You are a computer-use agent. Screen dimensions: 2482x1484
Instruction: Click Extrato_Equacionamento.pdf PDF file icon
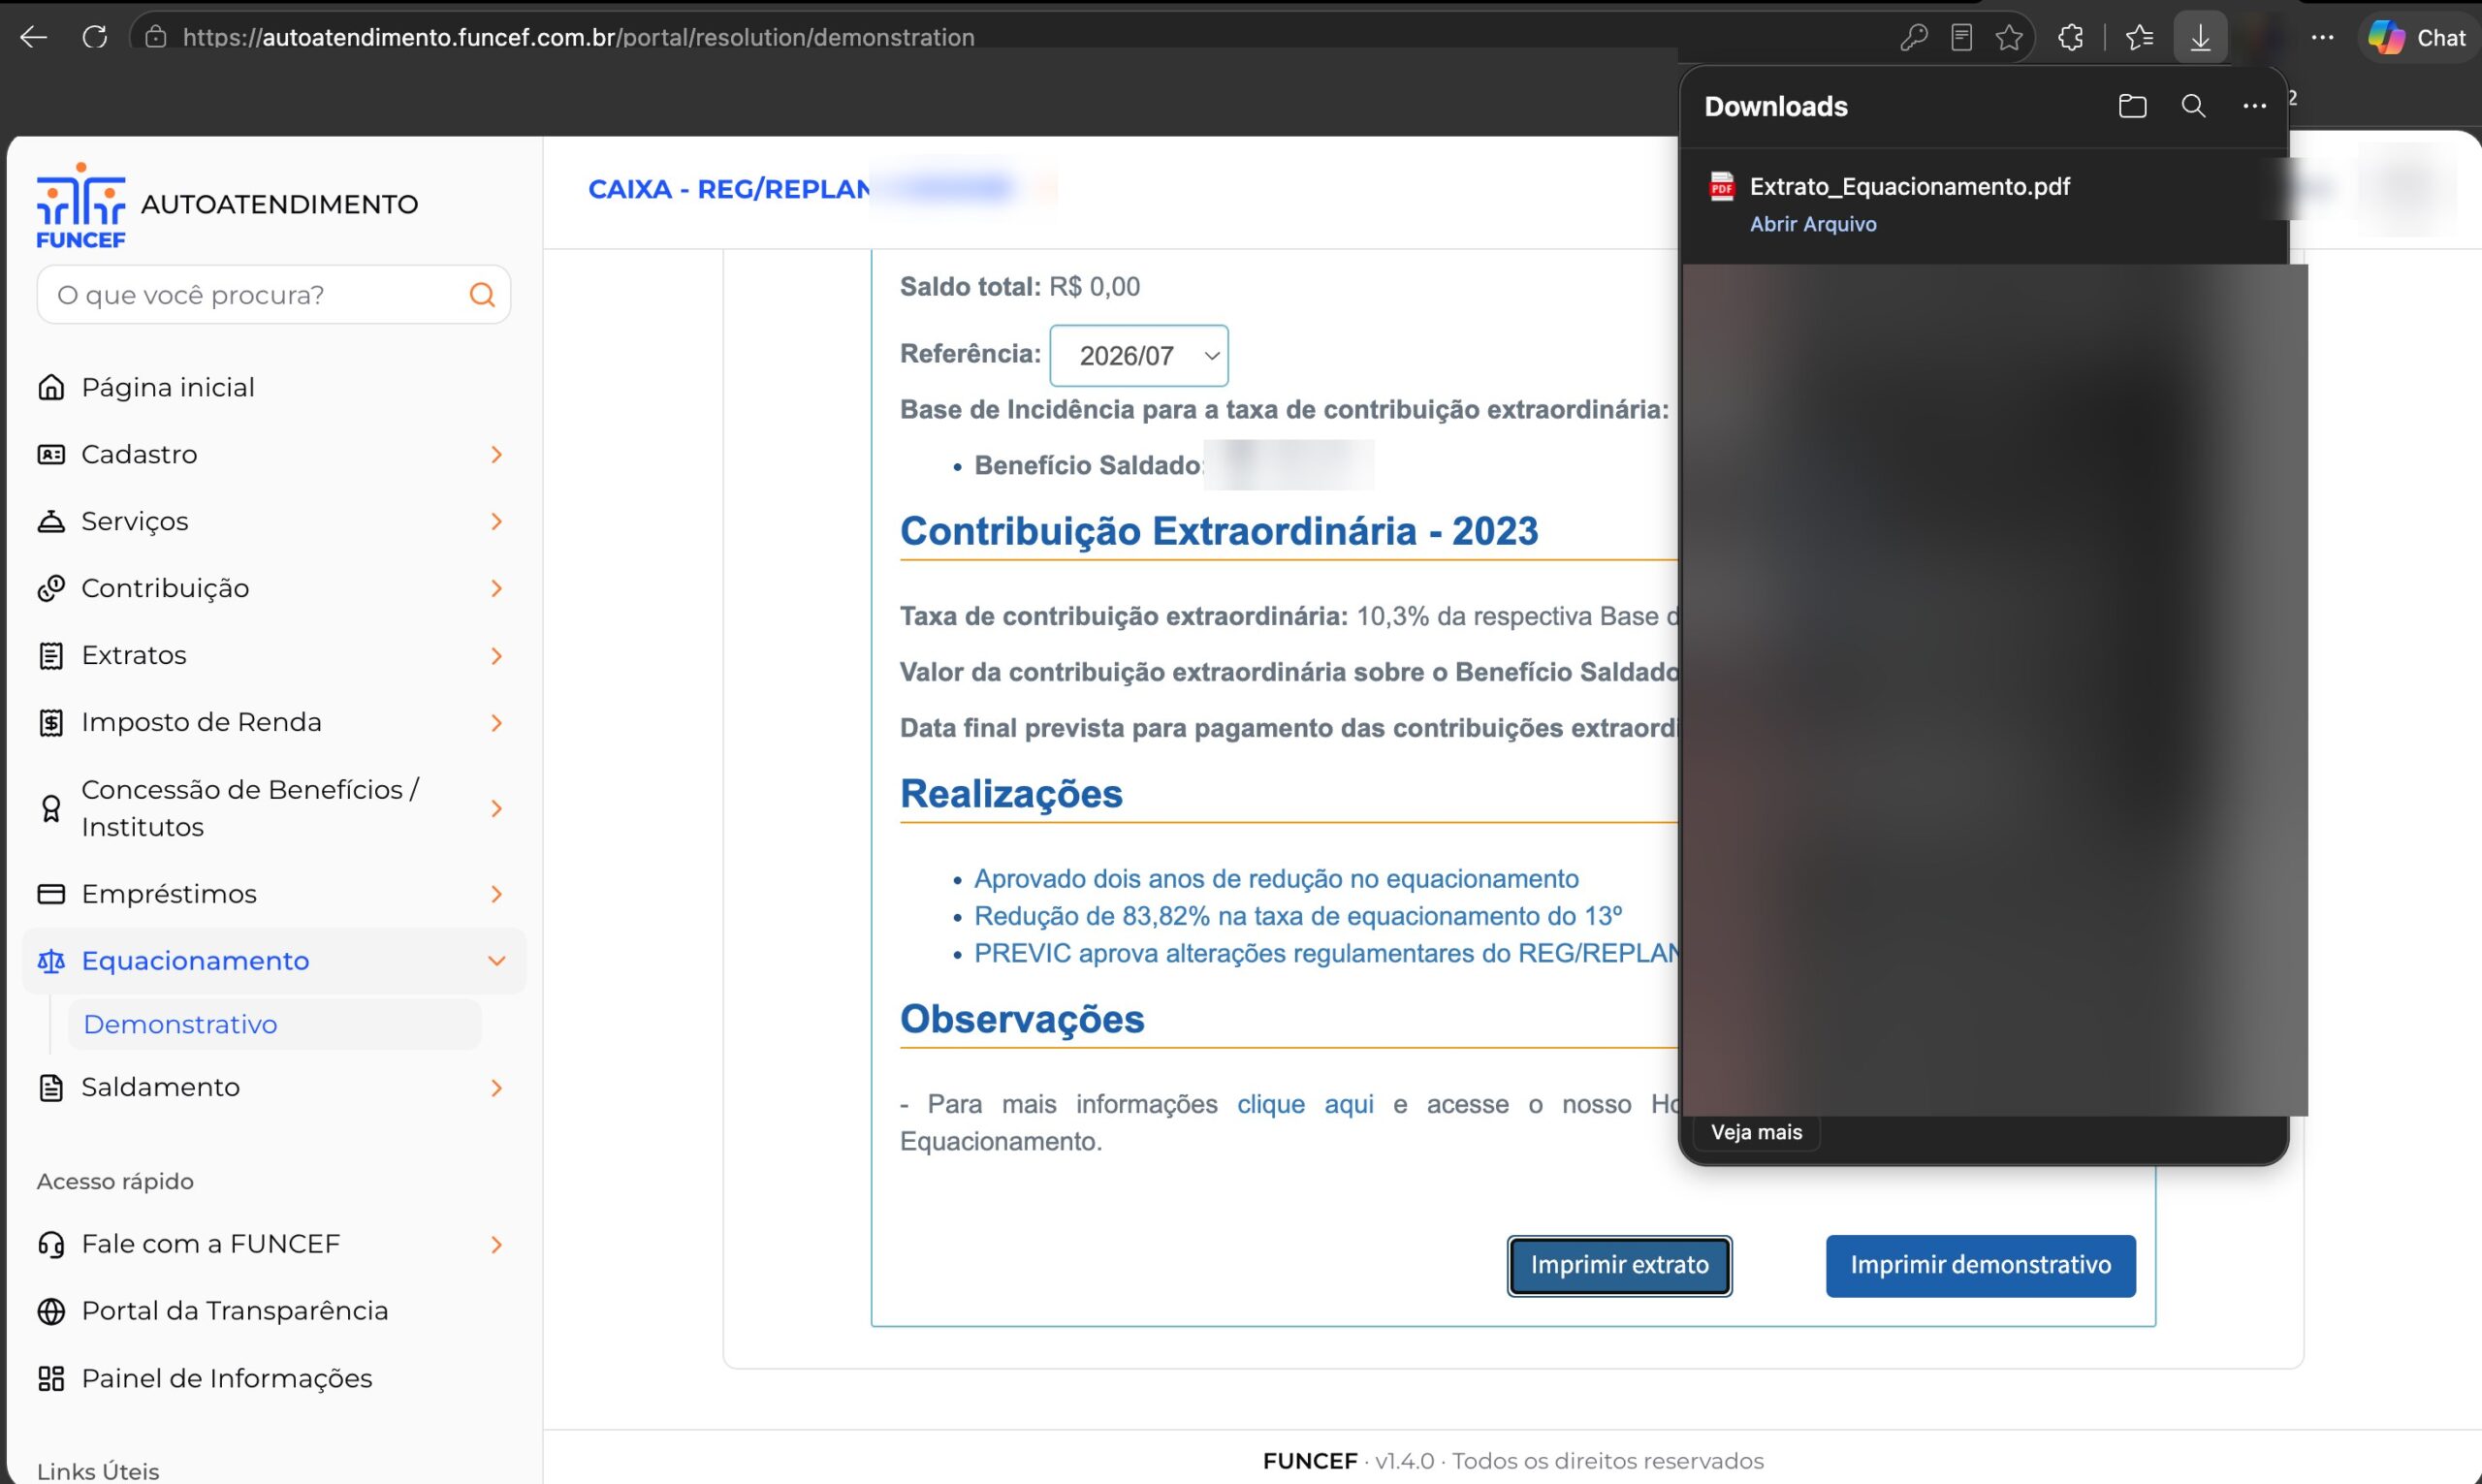pyautogui.click(x=1721, y=187)
